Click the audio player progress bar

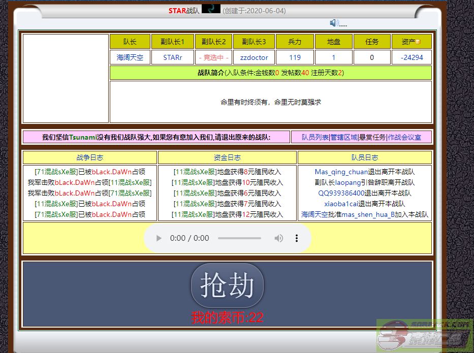[x=239, y=238]
